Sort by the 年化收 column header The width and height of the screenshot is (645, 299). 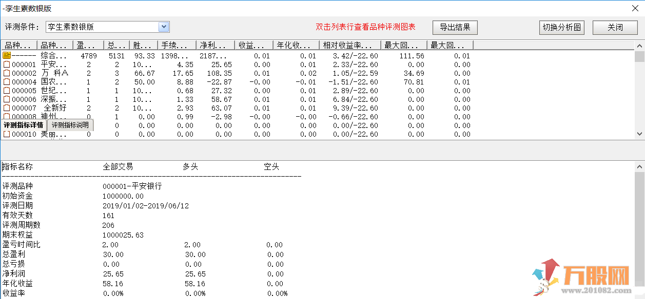point(296,45)
